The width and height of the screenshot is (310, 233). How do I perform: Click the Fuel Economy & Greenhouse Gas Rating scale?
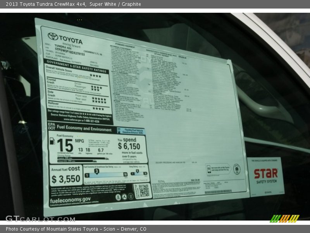pos(106,174)
